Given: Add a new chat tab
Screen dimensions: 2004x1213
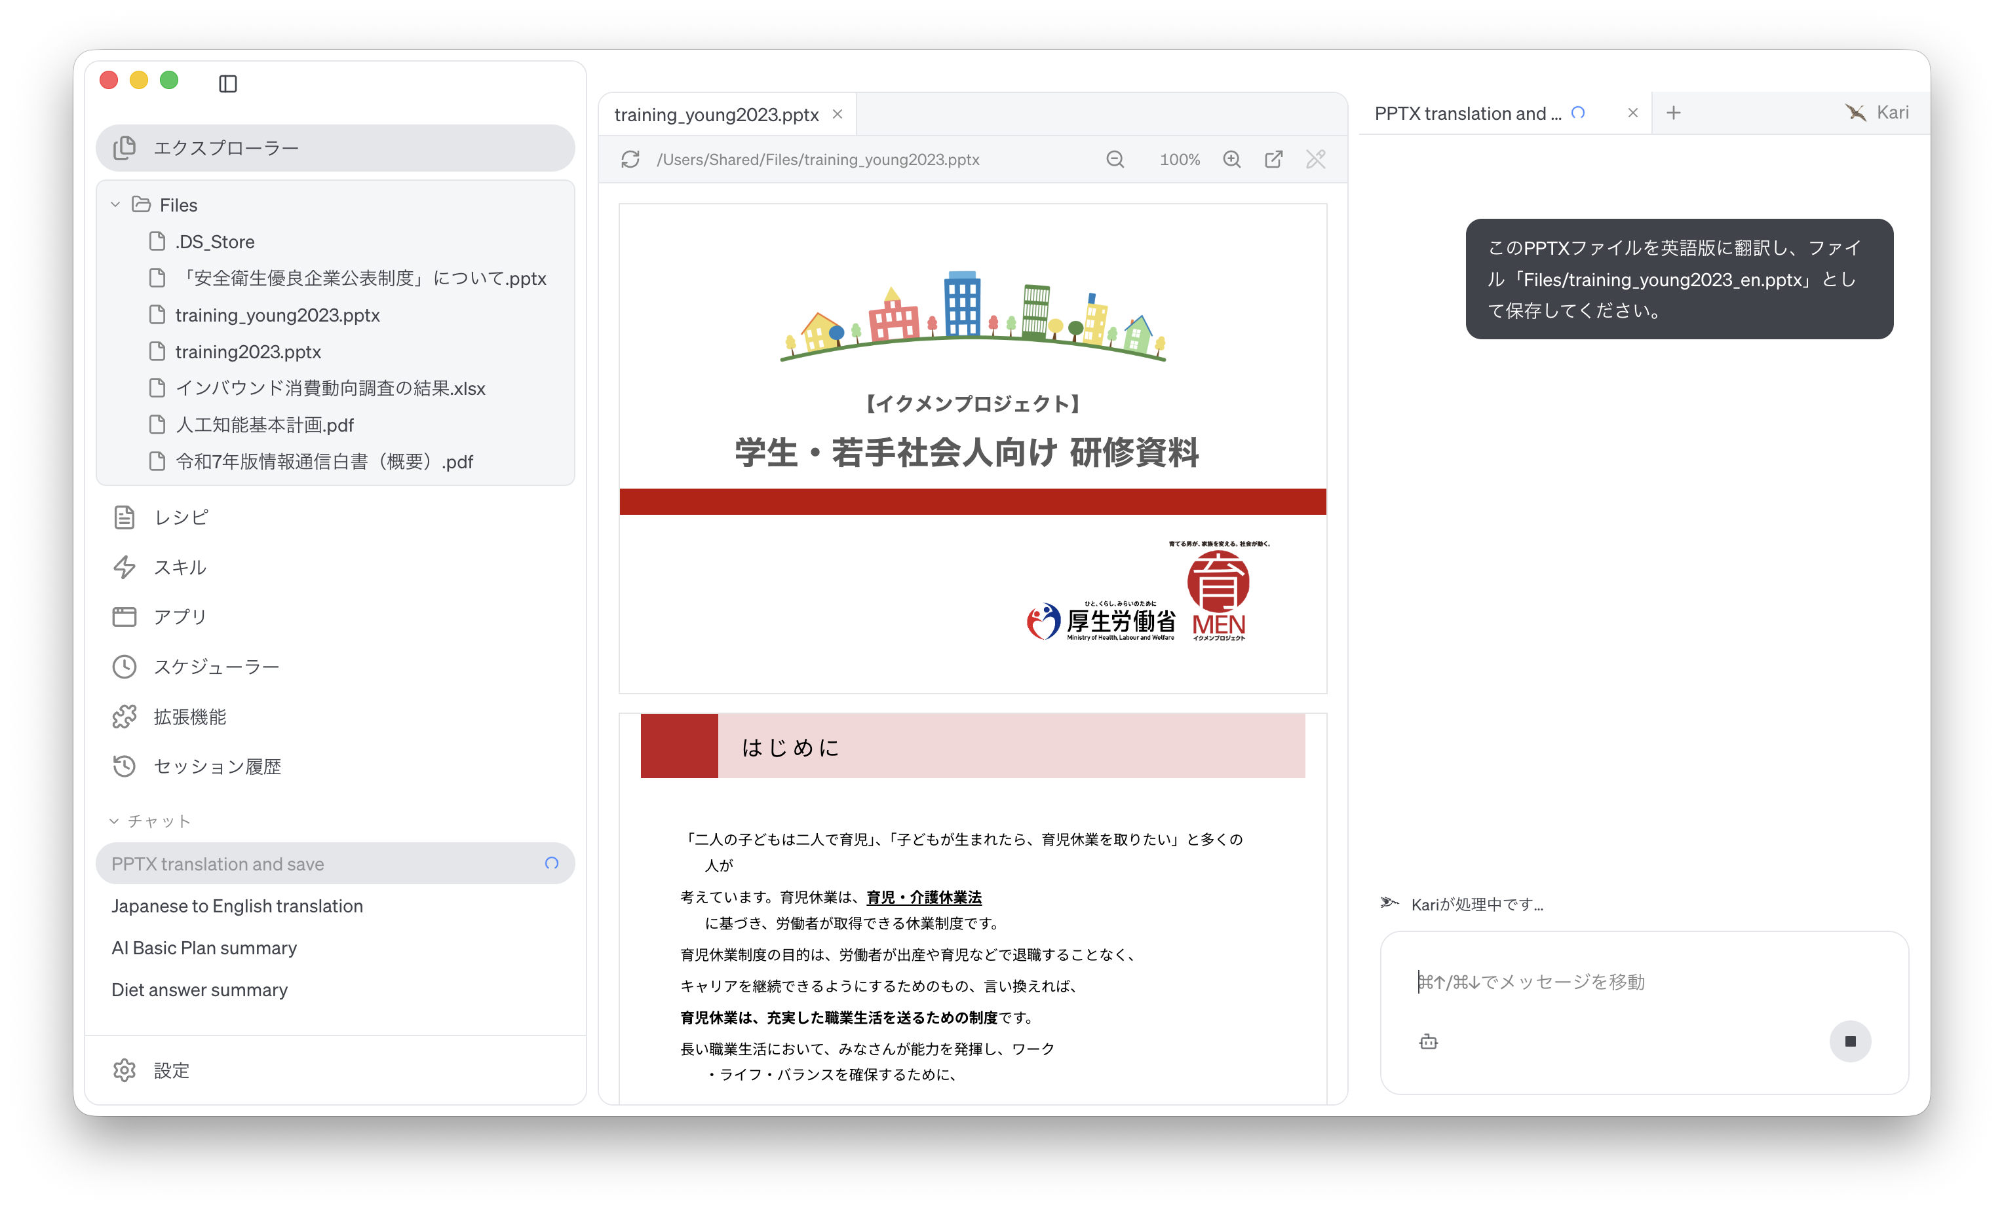Looking at the screenshot, I should click(x=1673, y=113).
